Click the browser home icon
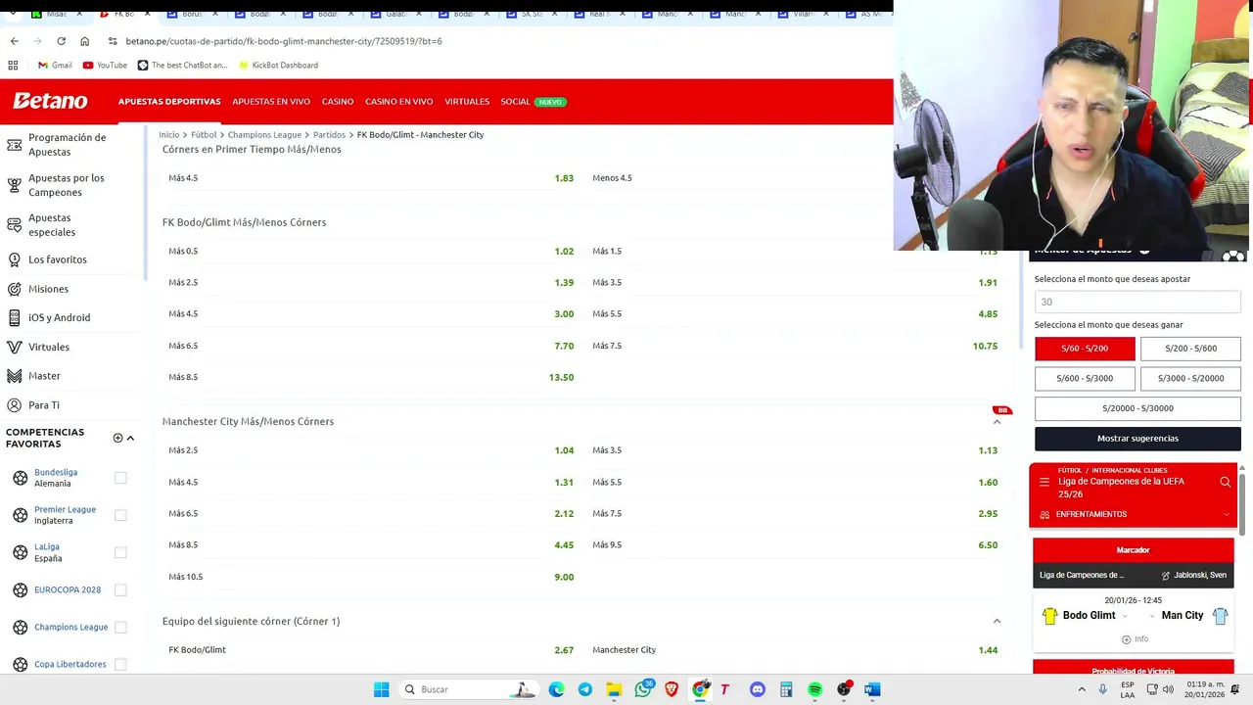1253x705 pixels. pyautogui.click(x=84, y=41)
